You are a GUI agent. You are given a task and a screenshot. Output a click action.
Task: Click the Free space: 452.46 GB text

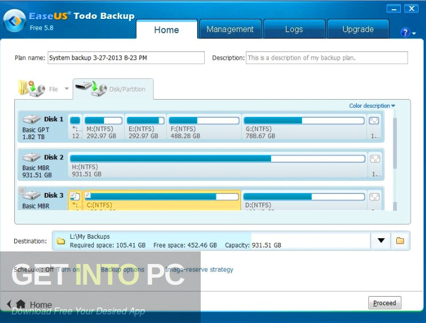coord(185,245)
